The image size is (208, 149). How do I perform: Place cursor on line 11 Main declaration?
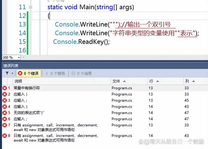point(91,7)
